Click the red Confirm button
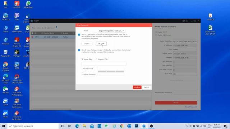Viewport: 230px width, 129px height. 137,87
